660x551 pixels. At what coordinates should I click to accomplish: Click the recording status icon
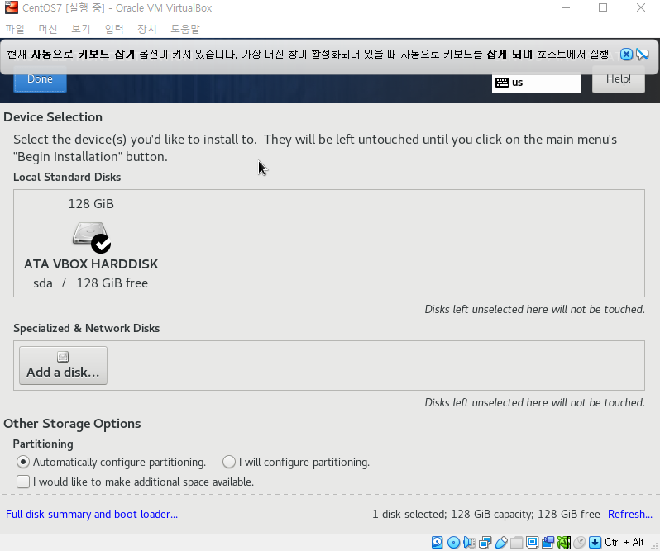(548, 542)
